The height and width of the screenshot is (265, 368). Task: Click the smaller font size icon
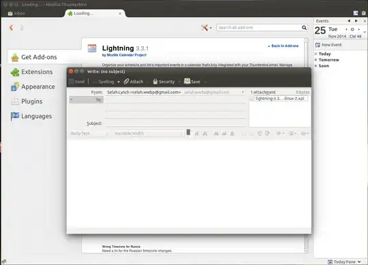[x=197, y=133]
